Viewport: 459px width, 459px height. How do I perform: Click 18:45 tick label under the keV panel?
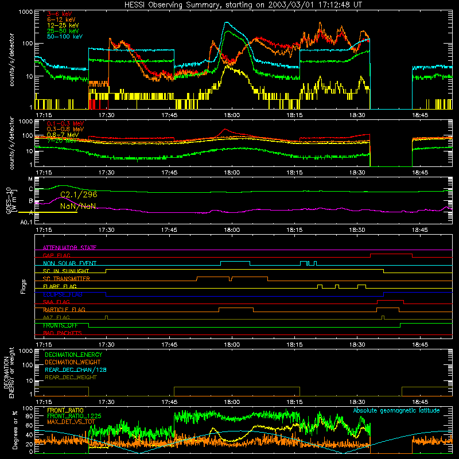[420, 115]
